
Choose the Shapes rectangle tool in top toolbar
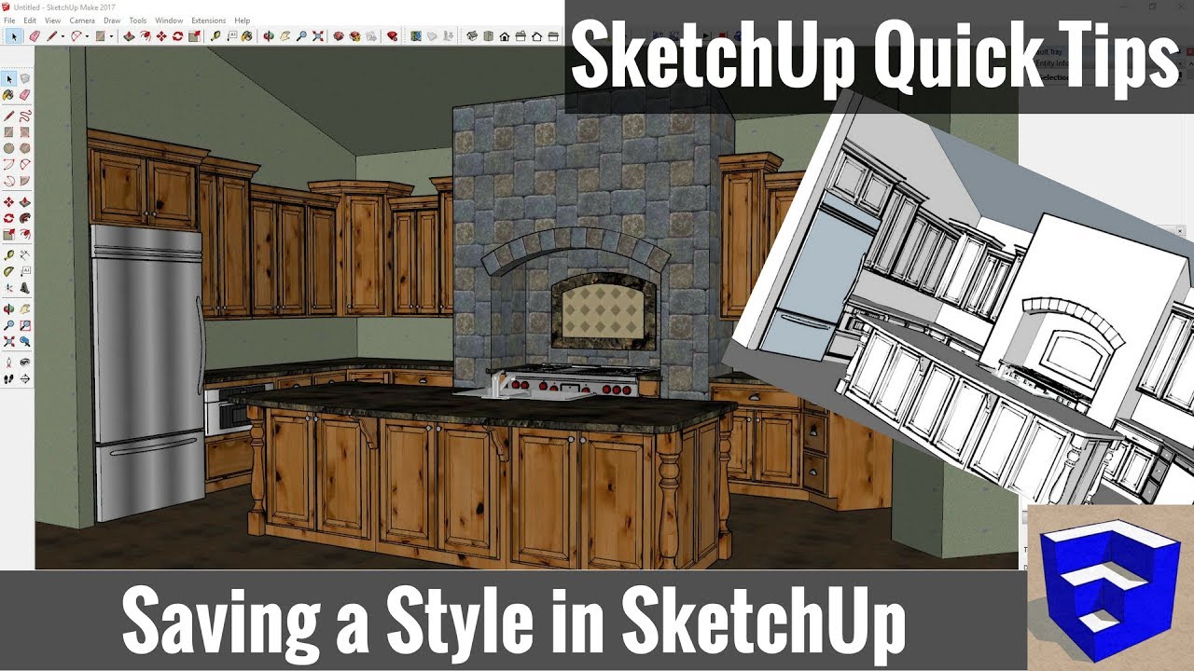(101, 36)
